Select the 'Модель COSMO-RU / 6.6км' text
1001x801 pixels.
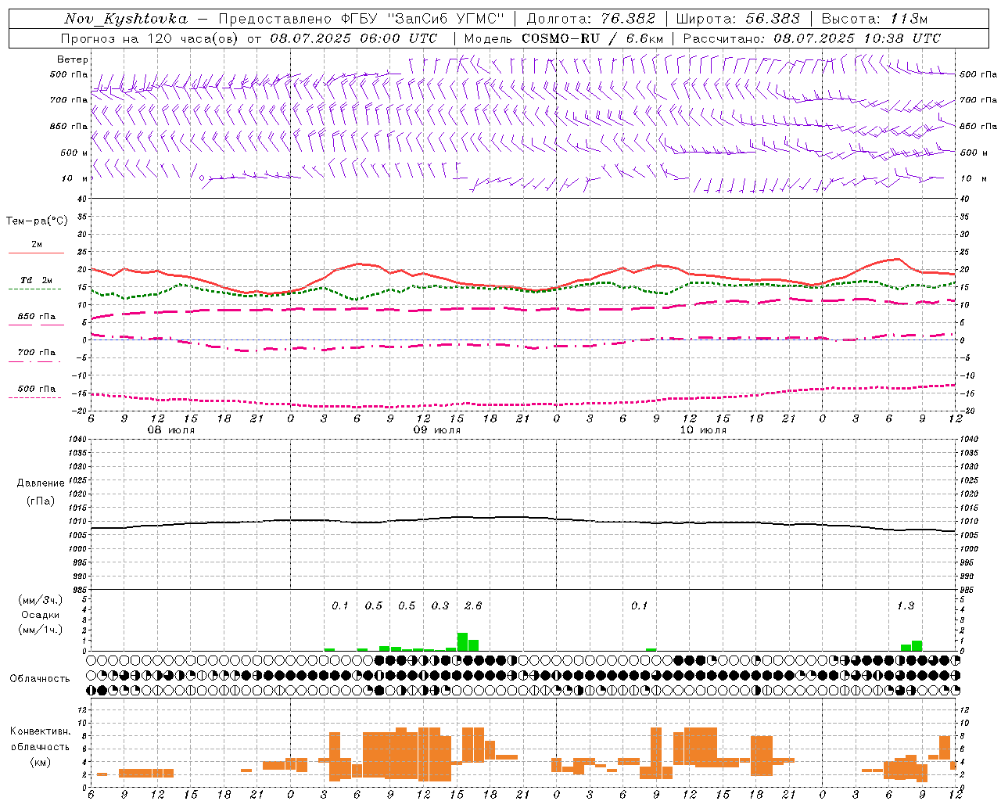tap(564, 38)
